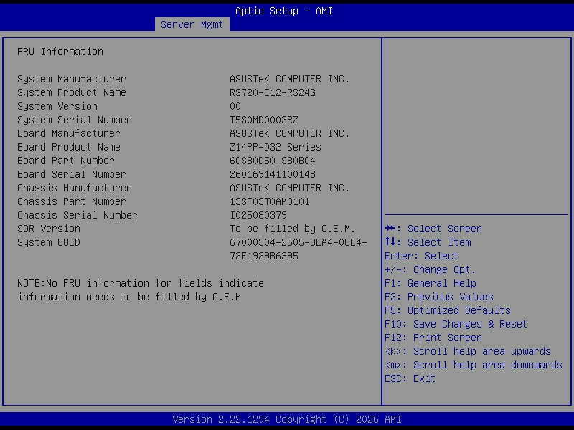The width and height of the screenshot is (574, 430).
Task: Click the Select Screen arrow key hint
Action: pyautogui.click(x=433, y=229)
